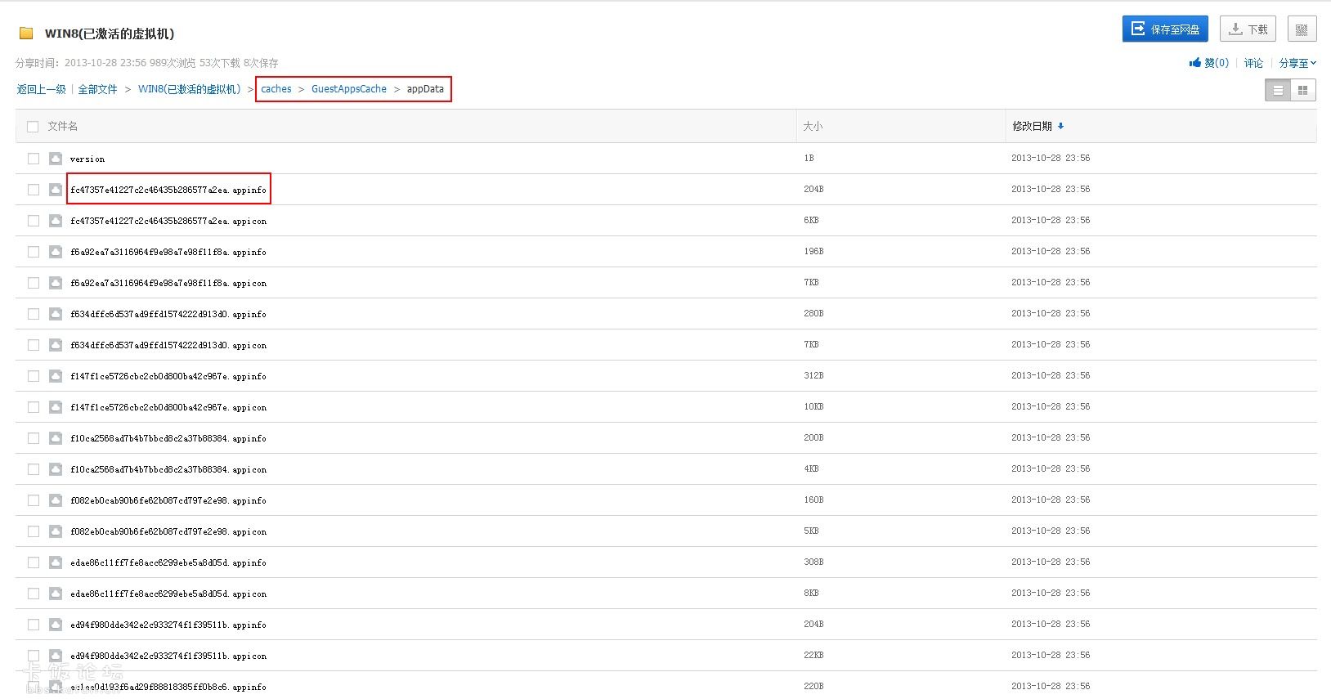Sort by 大小 column header
The image size is (1331, 699).
813,126
